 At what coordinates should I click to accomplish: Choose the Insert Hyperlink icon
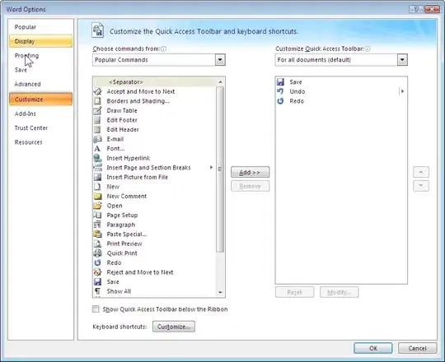tap(97, 158)
